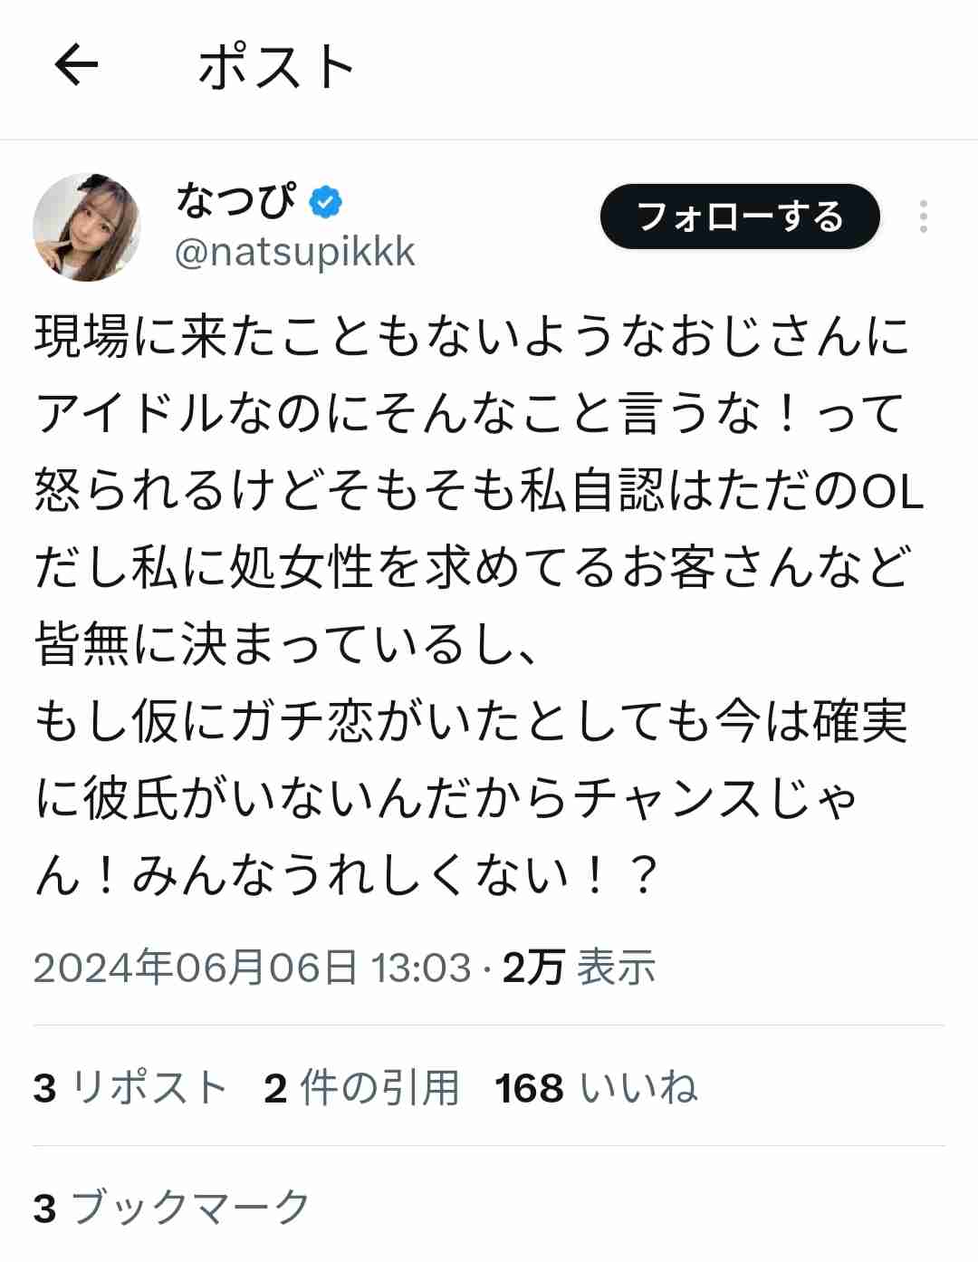Click the 2万 表示 view count
The width and height of the screenshot is (978, 1262).
click(x=579, y=968)
